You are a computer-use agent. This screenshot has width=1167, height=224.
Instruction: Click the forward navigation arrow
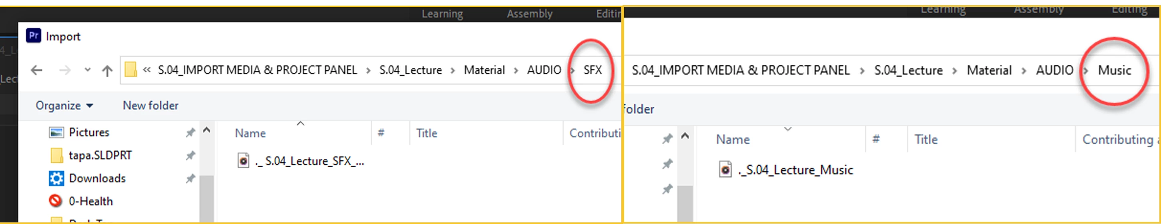[65, 70]
